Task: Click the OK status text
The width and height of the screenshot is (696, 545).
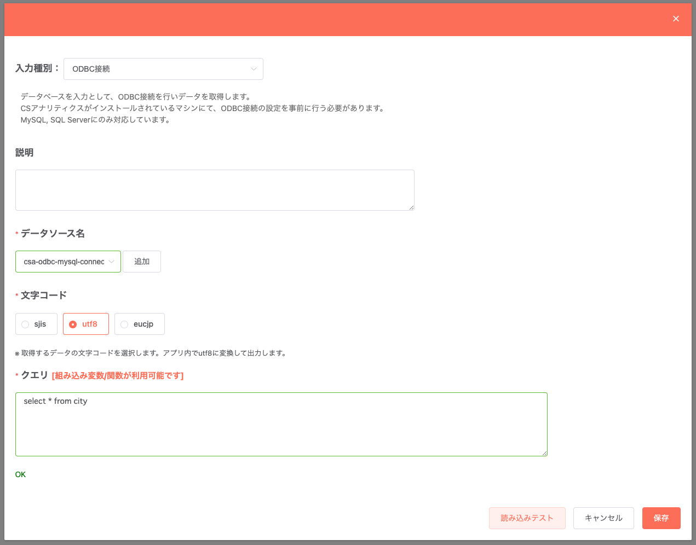Action: [20, 474]
